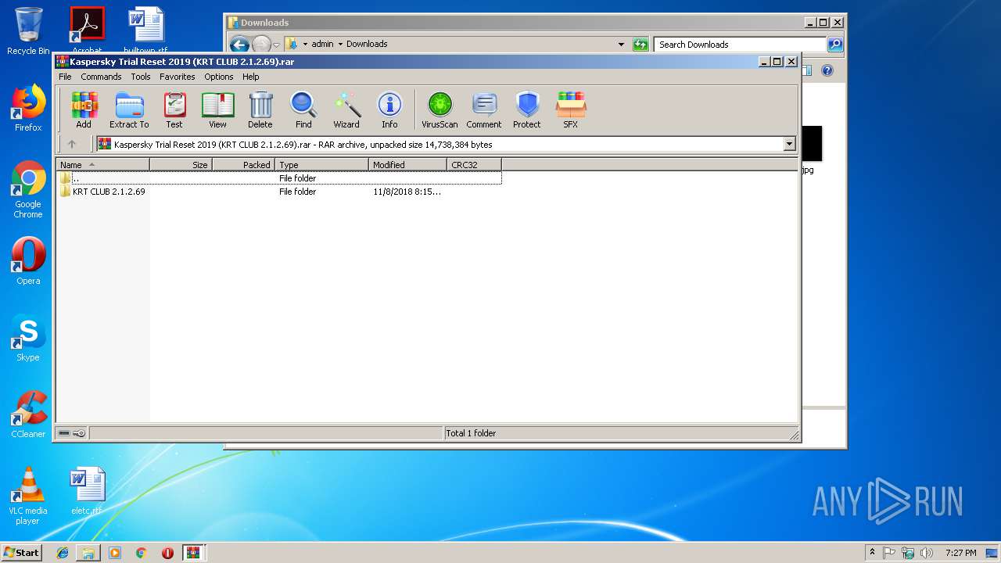Select the KRT CLUB 2.1.2.69 folder
1001x563 pixels.
(102, 192)
